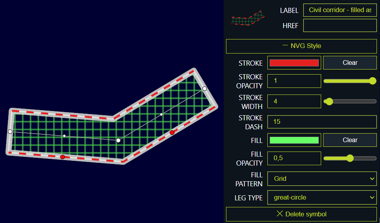Image resolution: width=380 pixels, height=223 pixels.
Task: Click the STROKE OPACITY slider handle
Action: click(x=373, y=81)
